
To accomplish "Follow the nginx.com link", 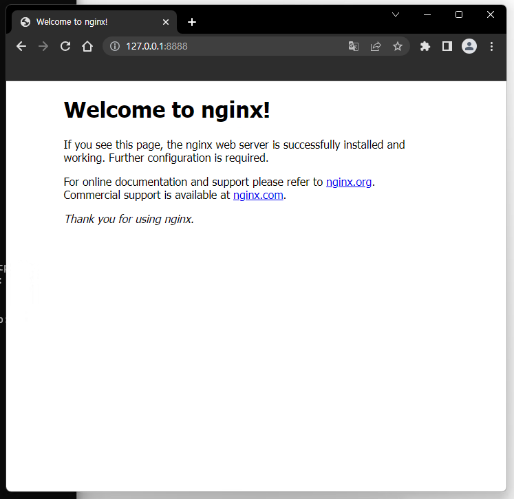I will click(258, 195).
